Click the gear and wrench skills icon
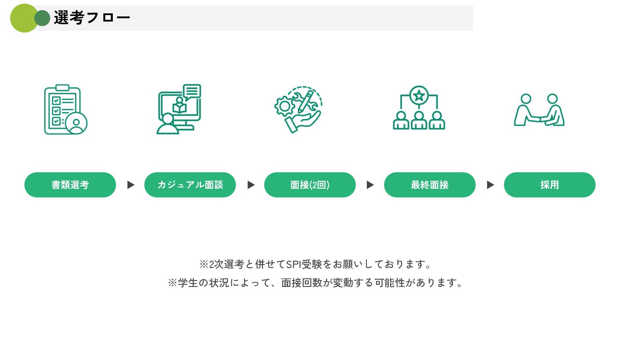The image size is (620, 349). click(298, 109)
